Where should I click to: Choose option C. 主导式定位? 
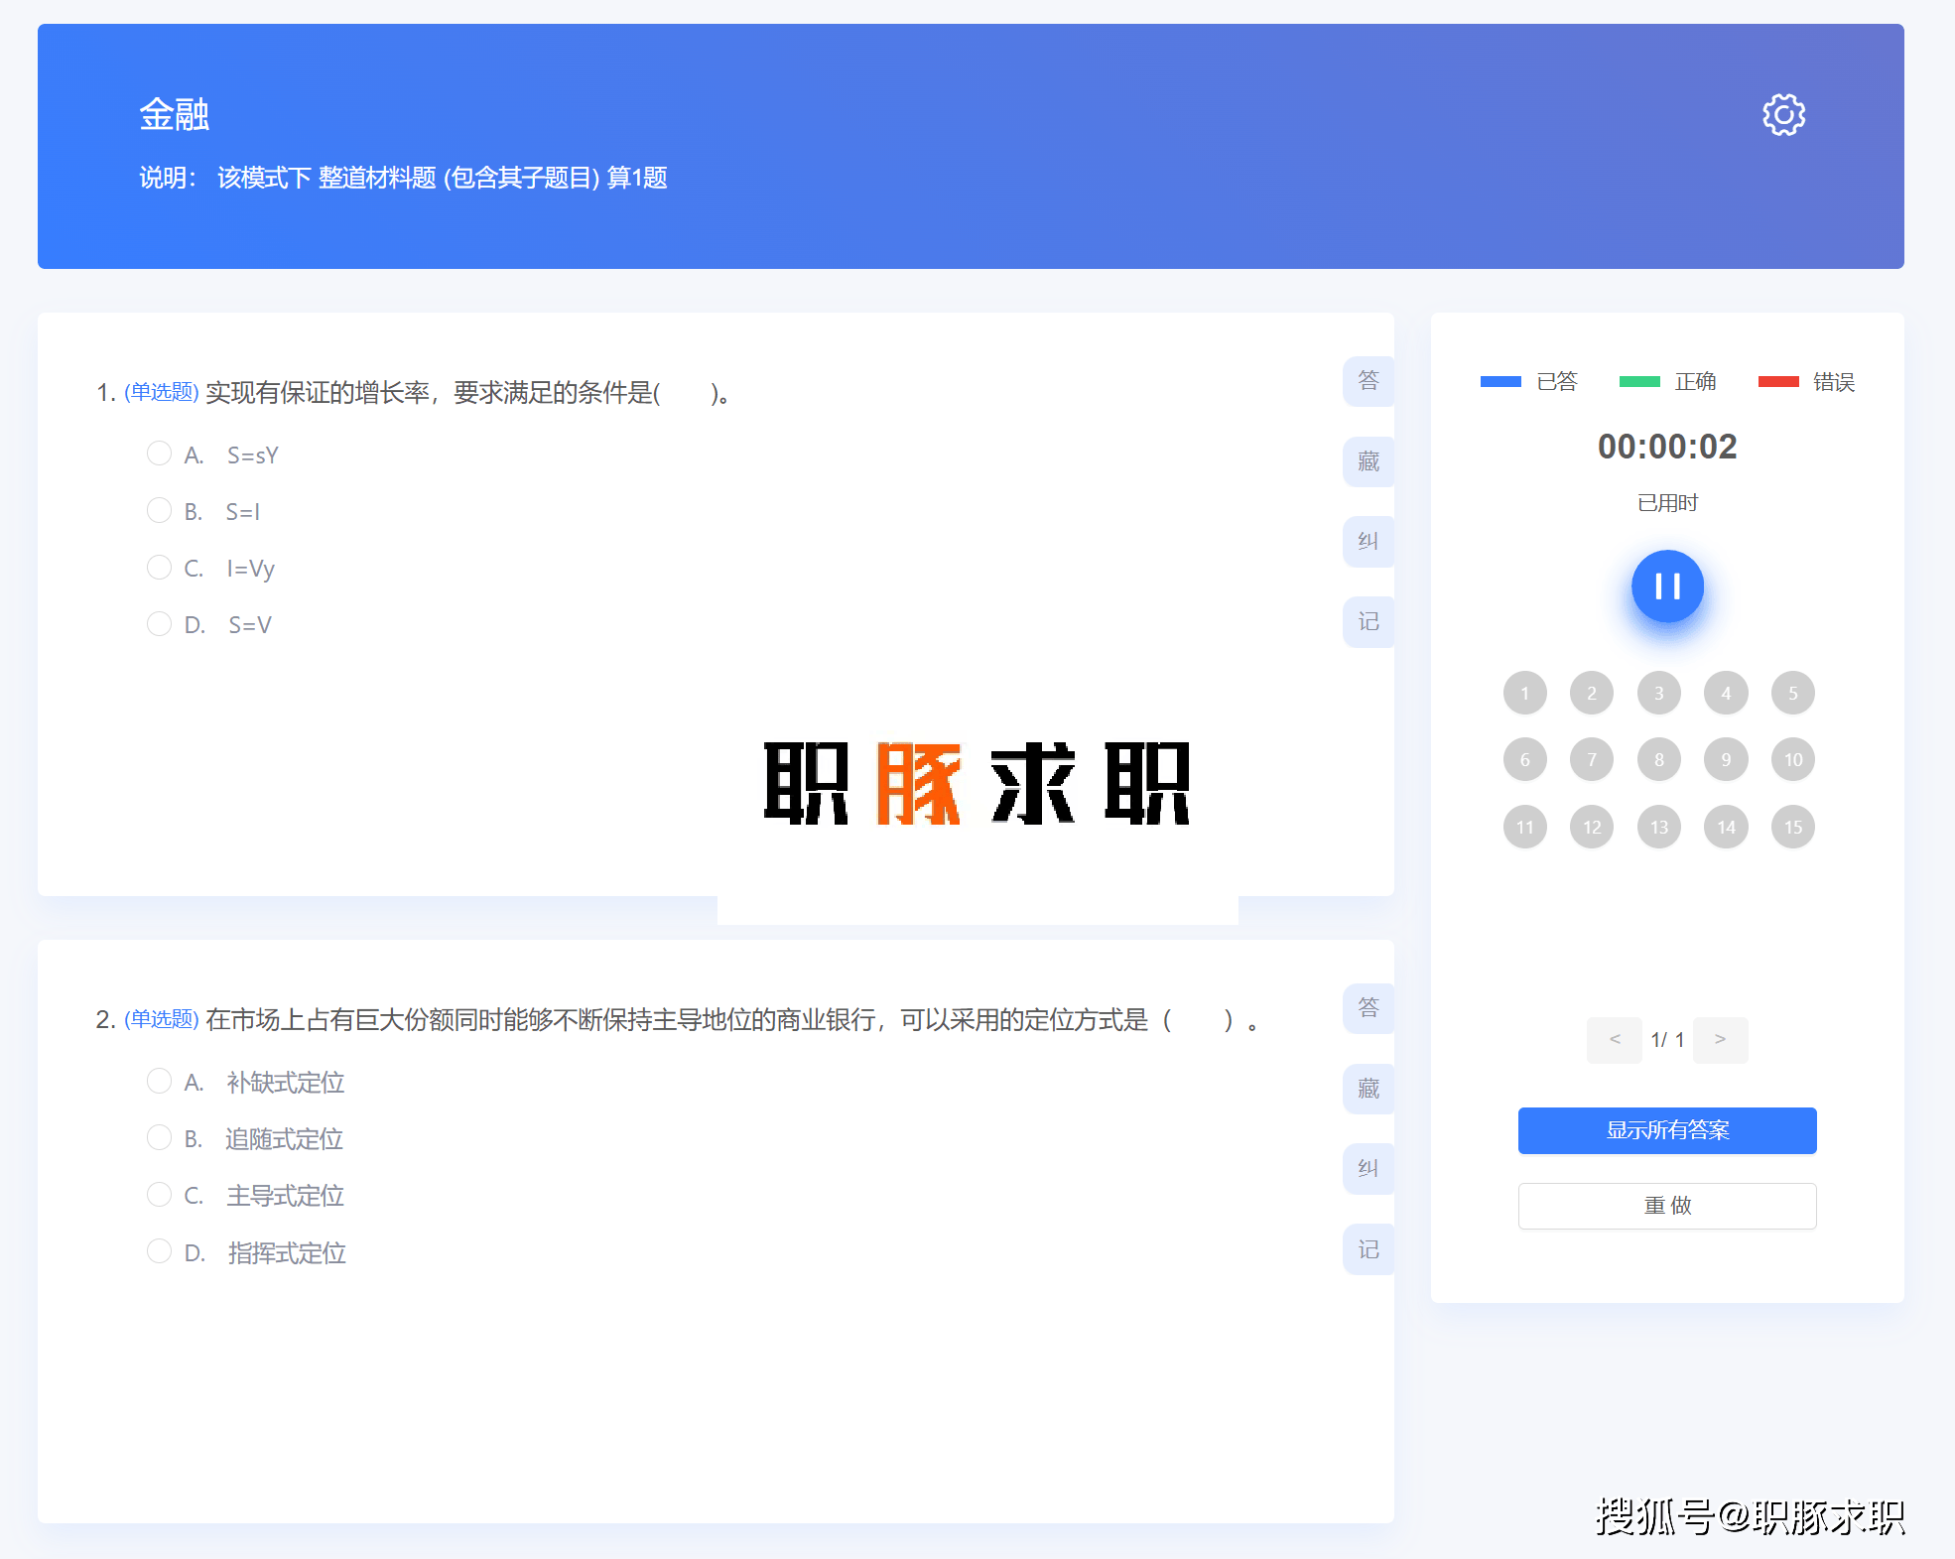[159, 1195]
